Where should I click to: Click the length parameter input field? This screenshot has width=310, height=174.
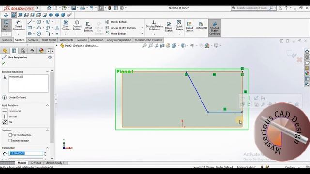[x=26, y=153]
